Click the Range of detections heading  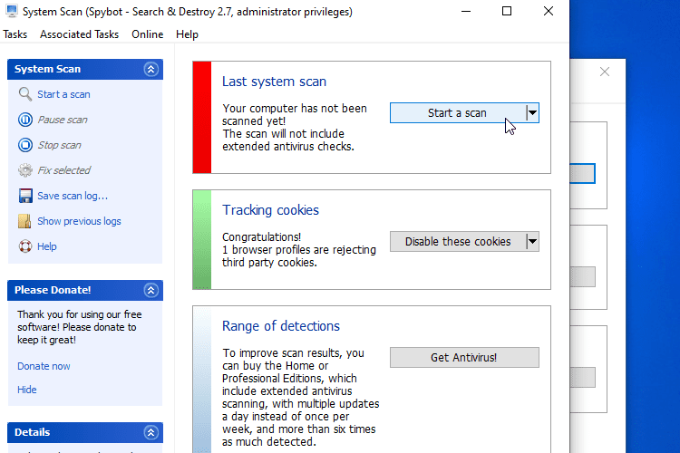[x=281, y=326]
